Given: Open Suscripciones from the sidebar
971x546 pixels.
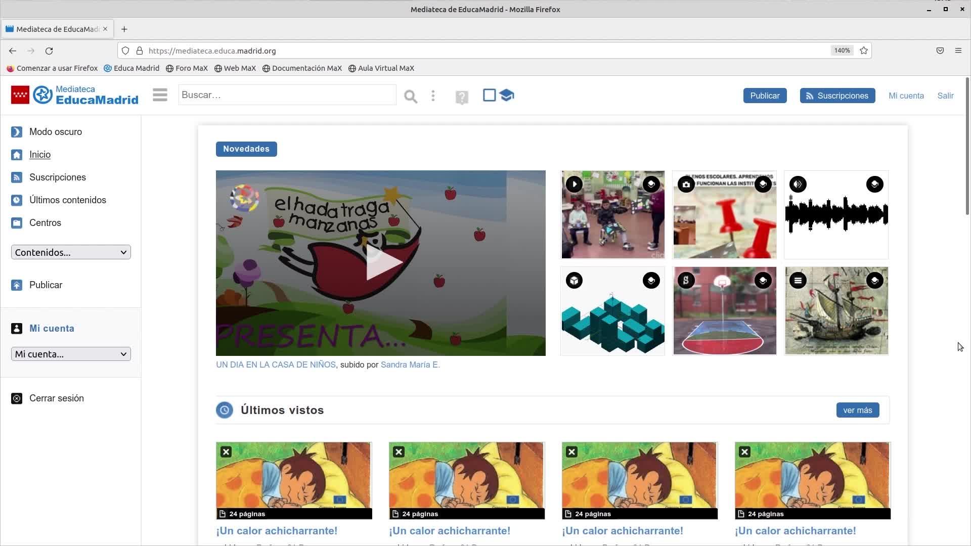Looking at the screenshot, I should (x=58, y=177).
